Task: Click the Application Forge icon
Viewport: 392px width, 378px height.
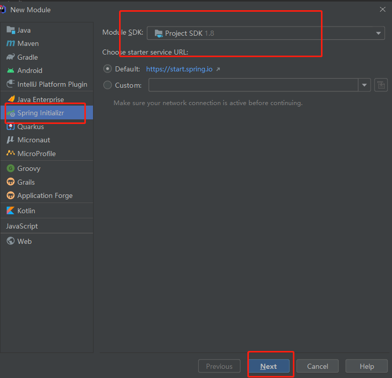Action: click(11, 195)
